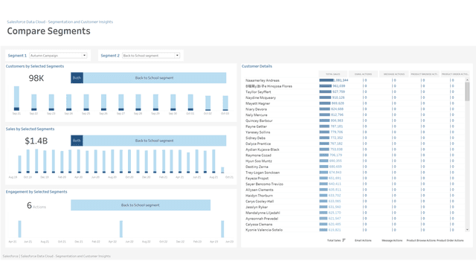Select the Both bar in Customers chart
The image size is (476, 270).
click(77, 78)
